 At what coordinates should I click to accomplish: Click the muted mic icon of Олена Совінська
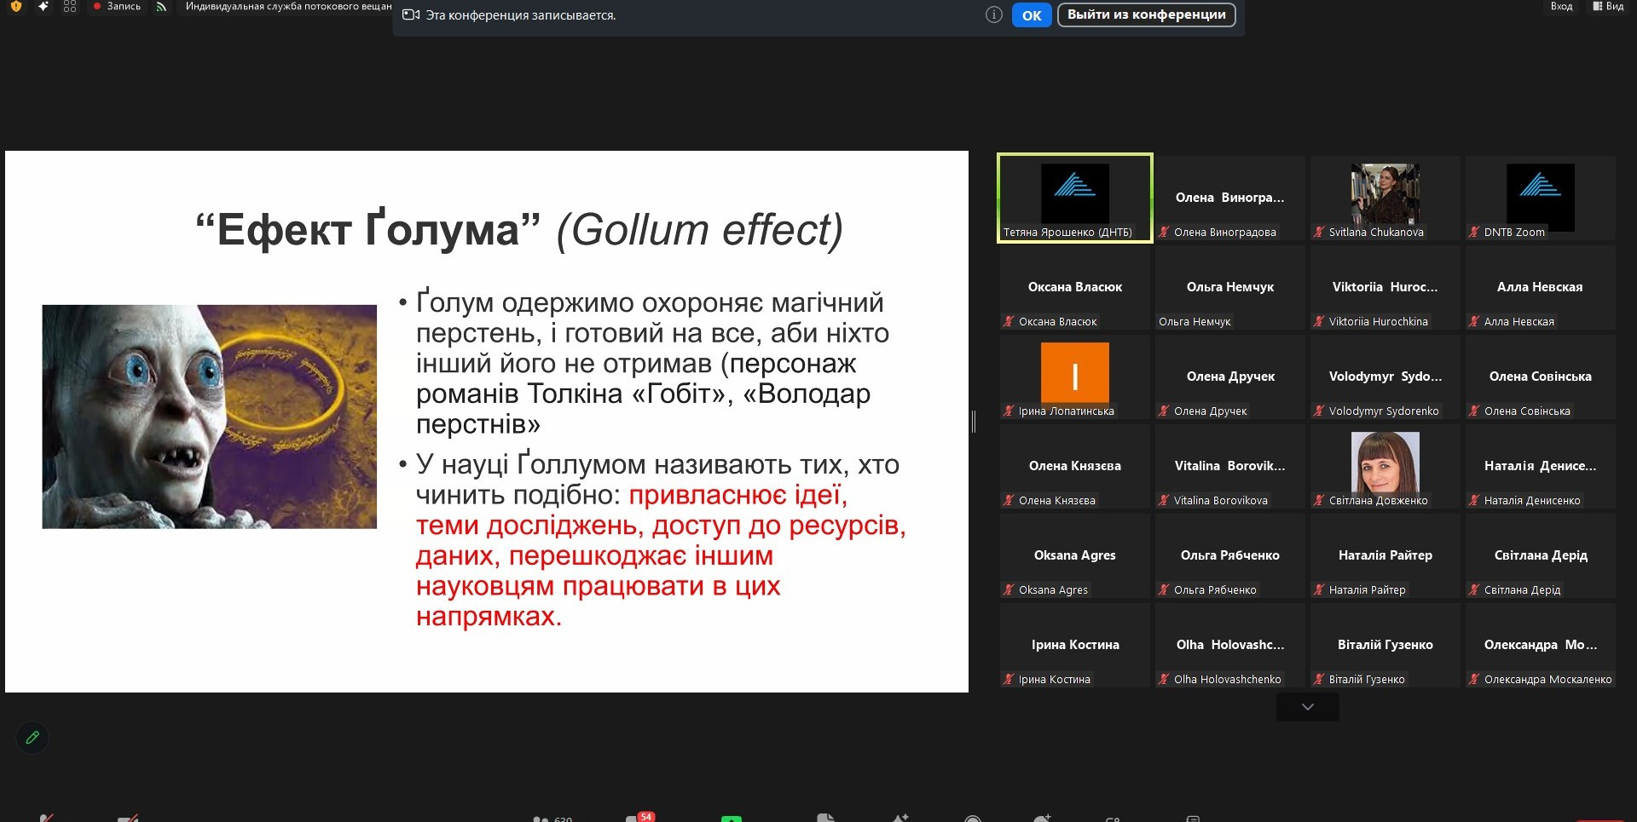pos(1474,411)
